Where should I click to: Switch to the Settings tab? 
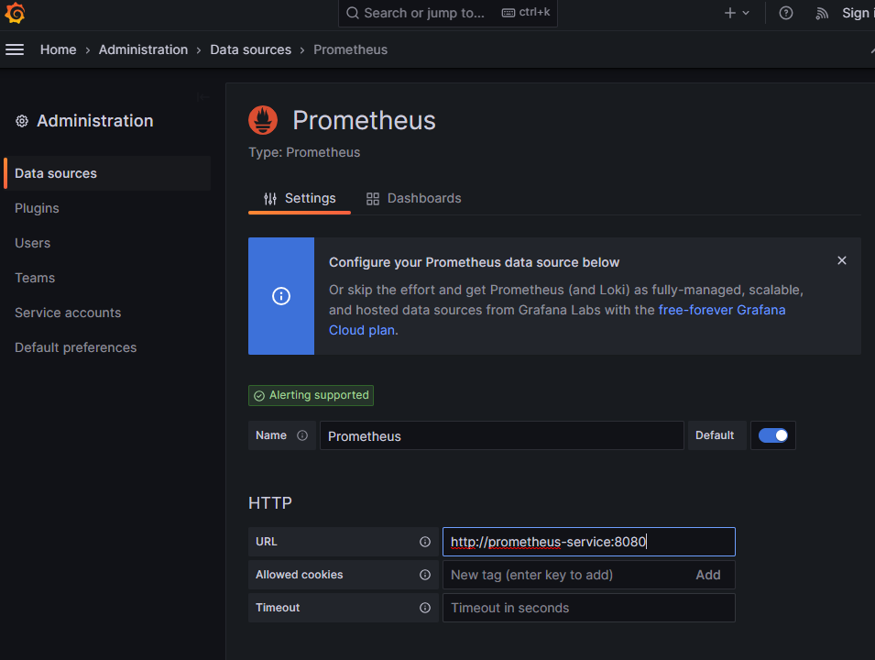[300, 198]
